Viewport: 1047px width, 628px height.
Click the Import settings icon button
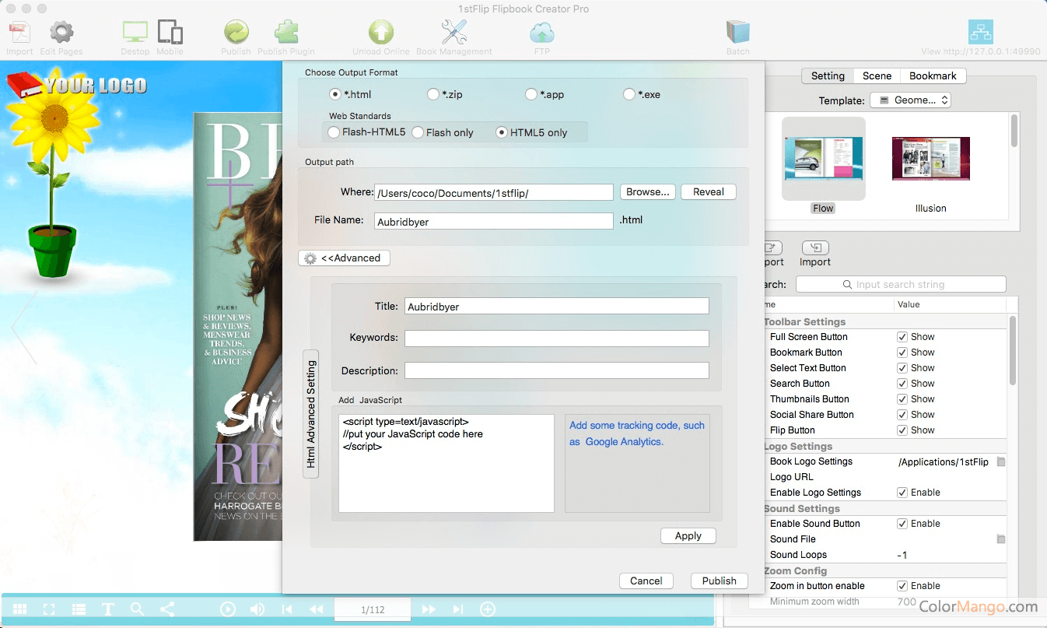[815, 247]
